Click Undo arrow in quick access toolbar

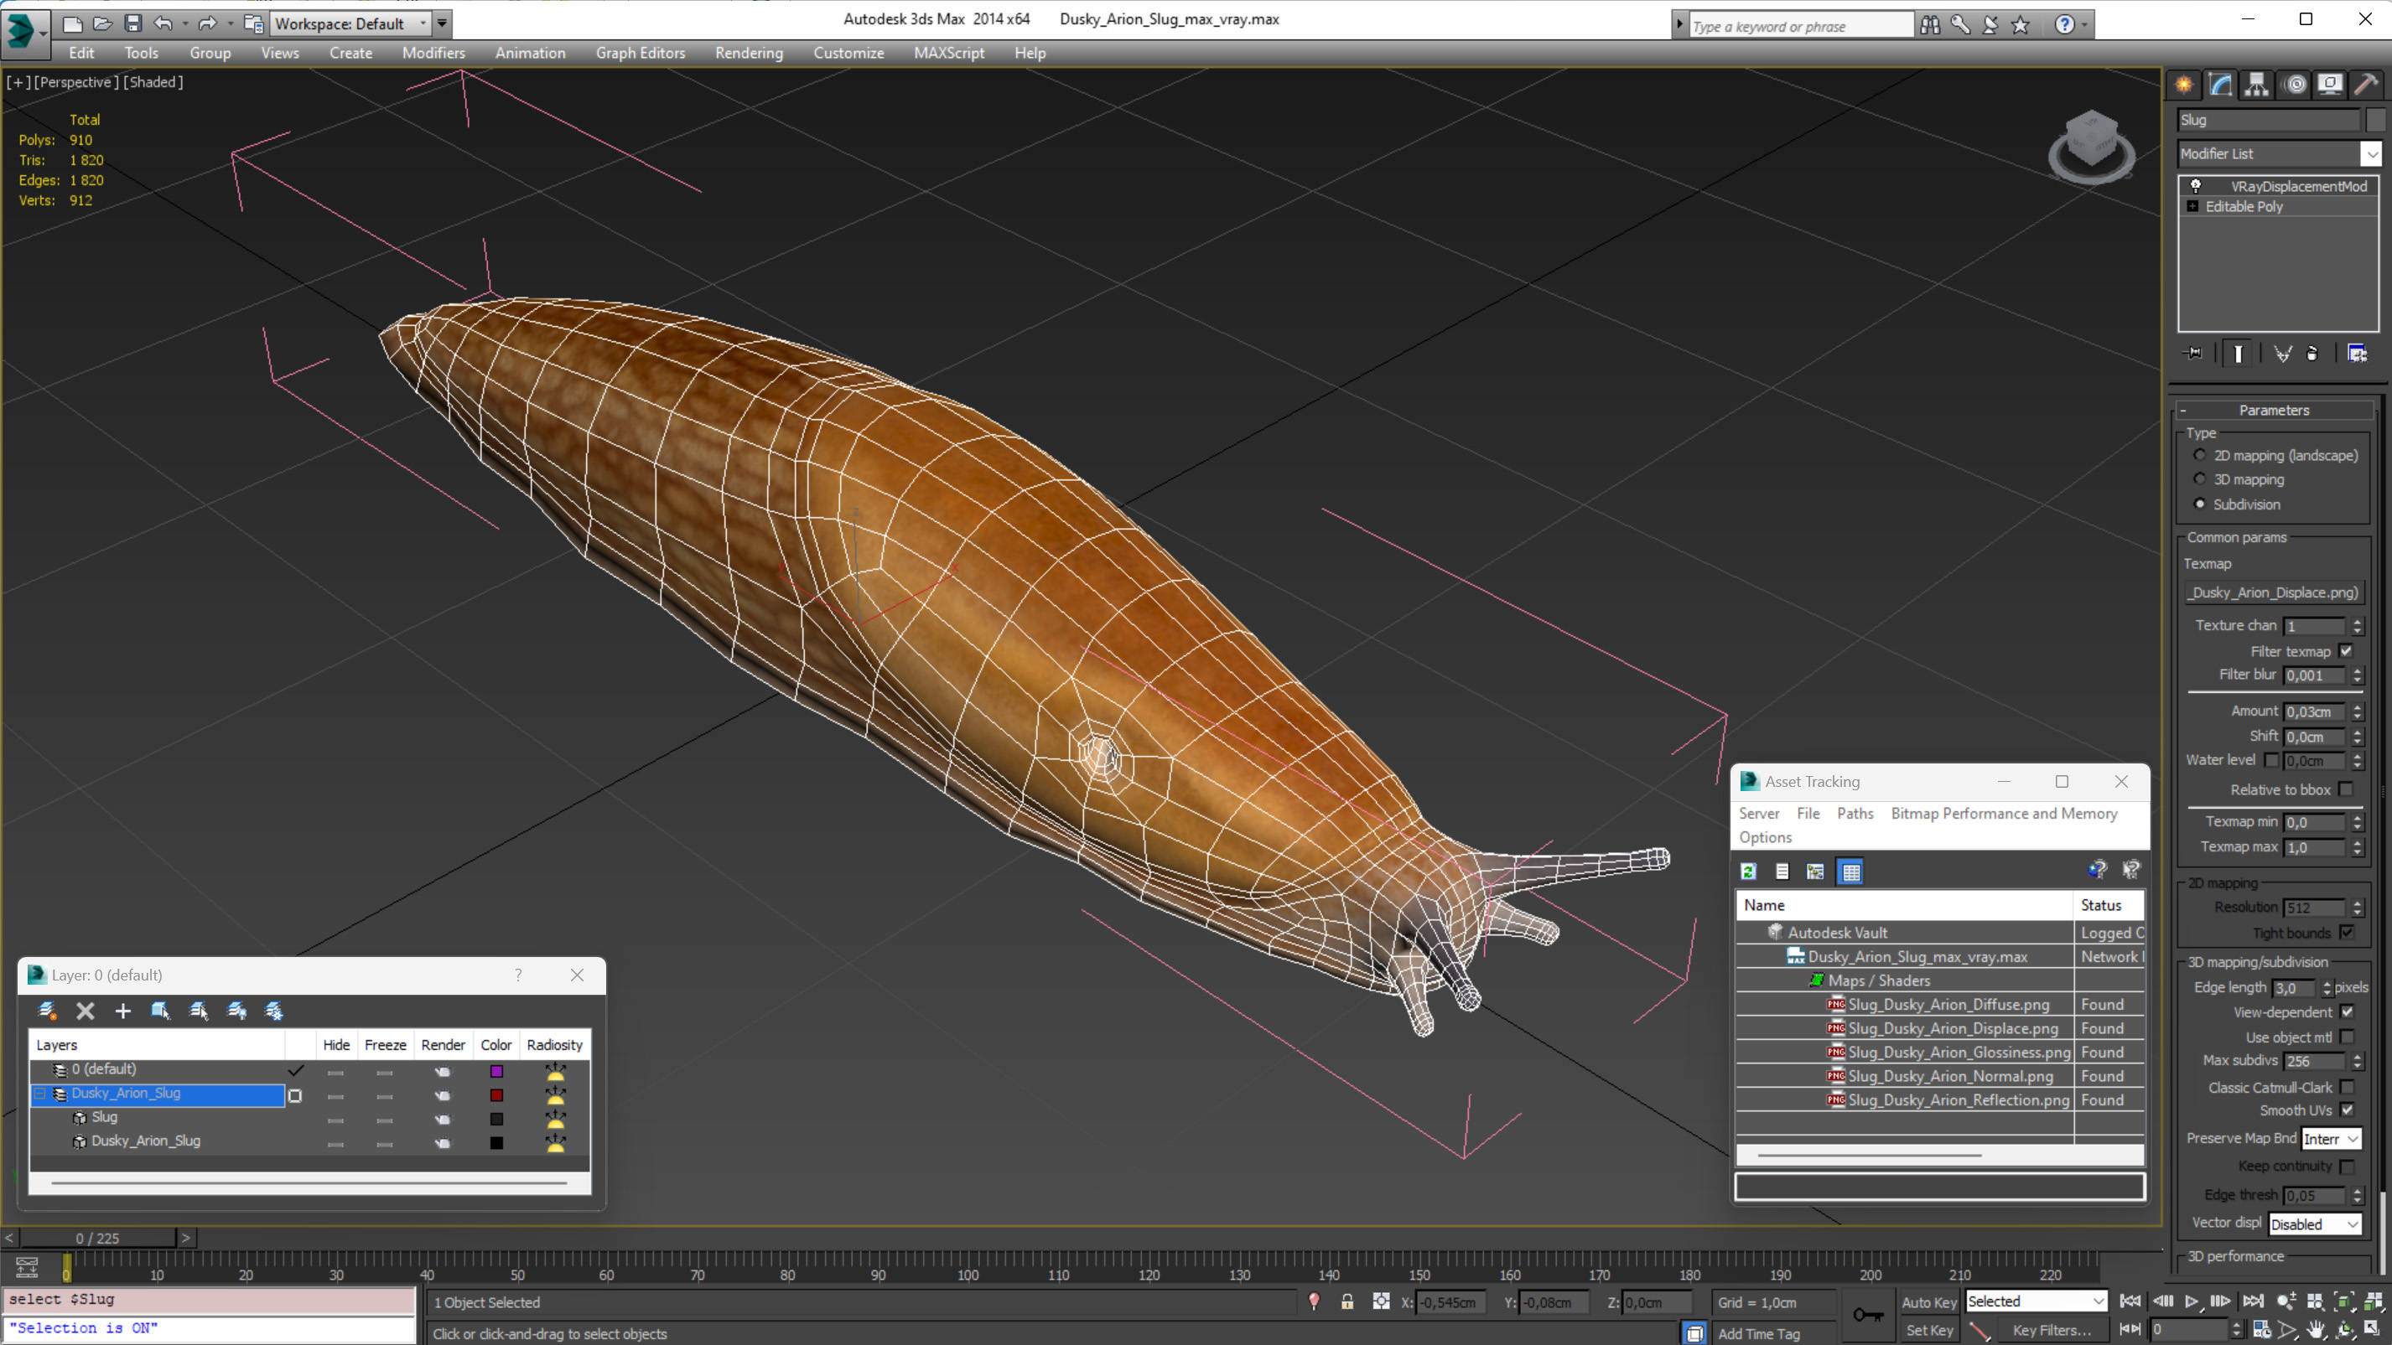pos(163,23)
